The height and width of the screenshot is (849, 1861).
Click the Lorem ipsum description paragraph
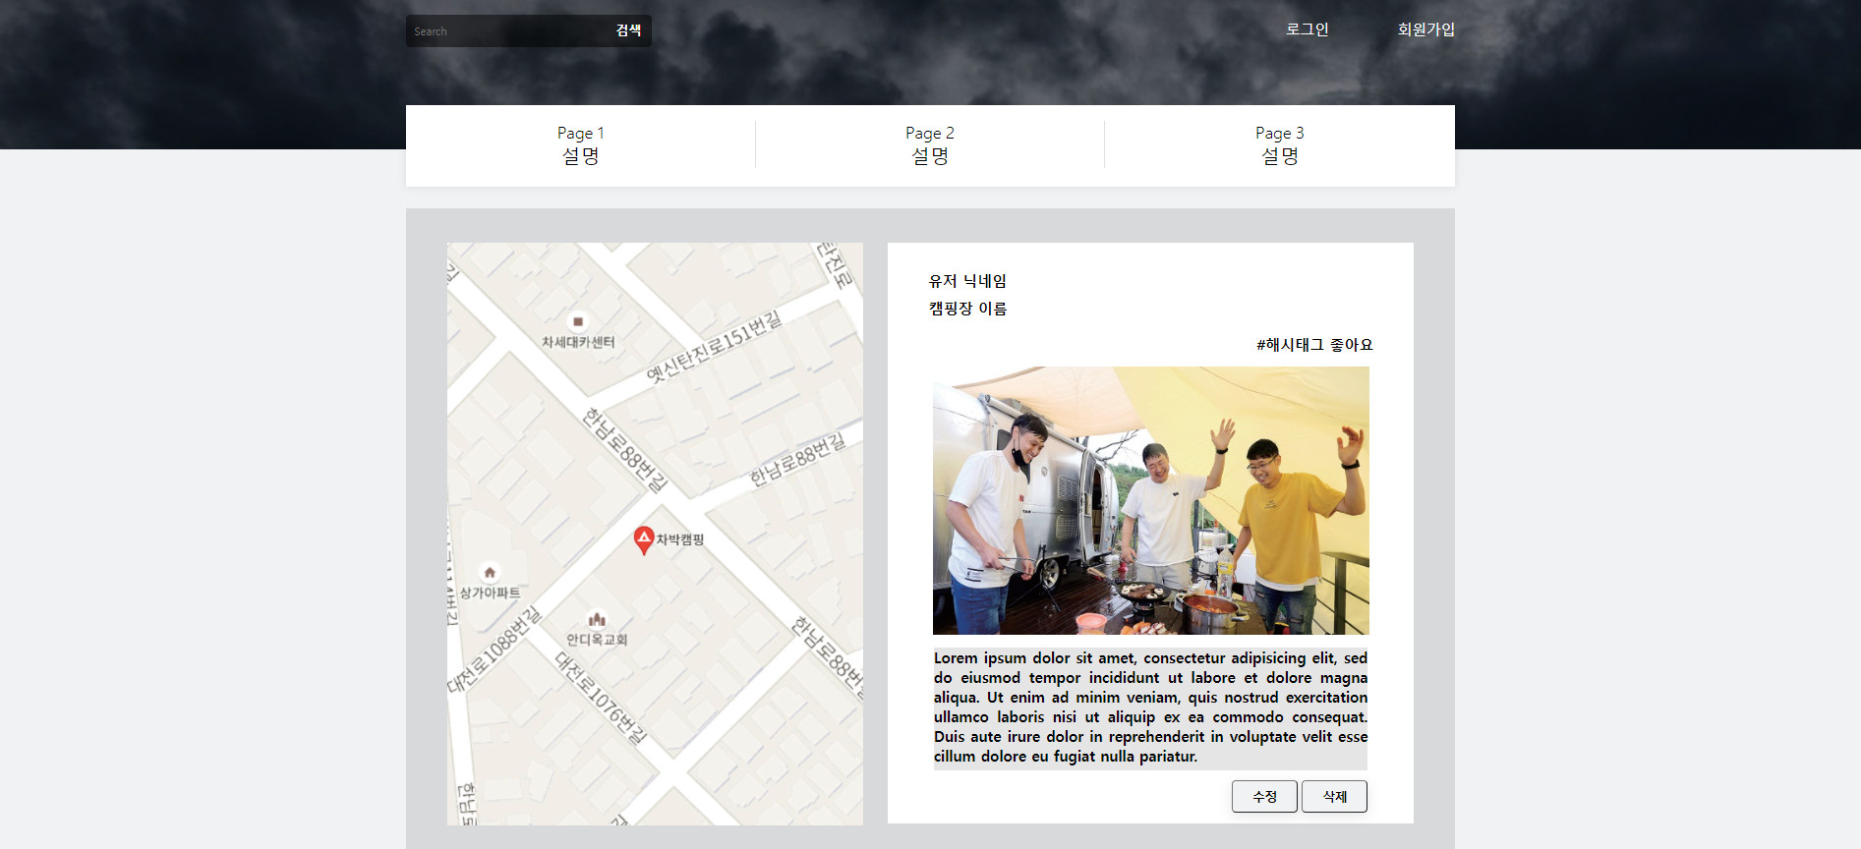click(1150, 707)
